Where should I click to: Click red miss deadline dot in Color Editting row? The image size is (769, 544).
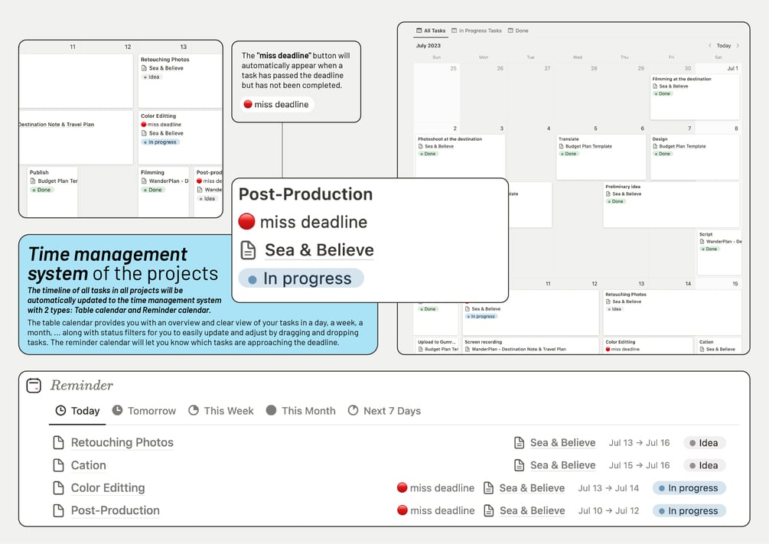[x=402, y=487]
